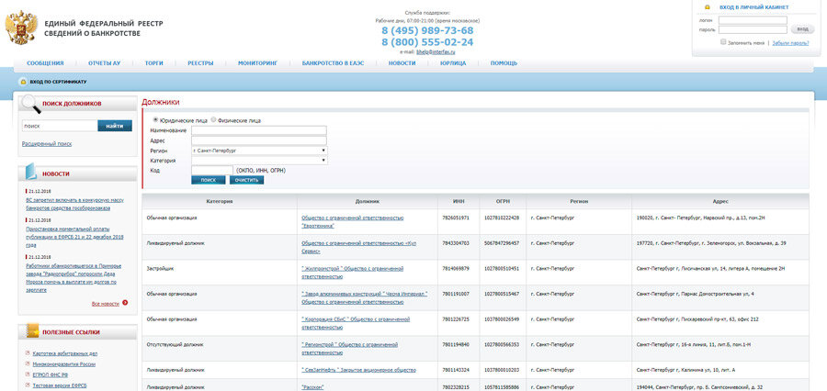Click the Вход login button
The image size is (827, 391).
(802, 29)
